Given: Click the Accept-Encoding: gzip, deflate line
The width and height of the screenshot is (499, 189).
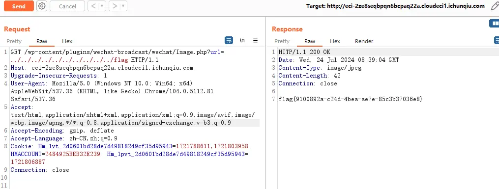Looking at the screenshot, I should 62,131.
